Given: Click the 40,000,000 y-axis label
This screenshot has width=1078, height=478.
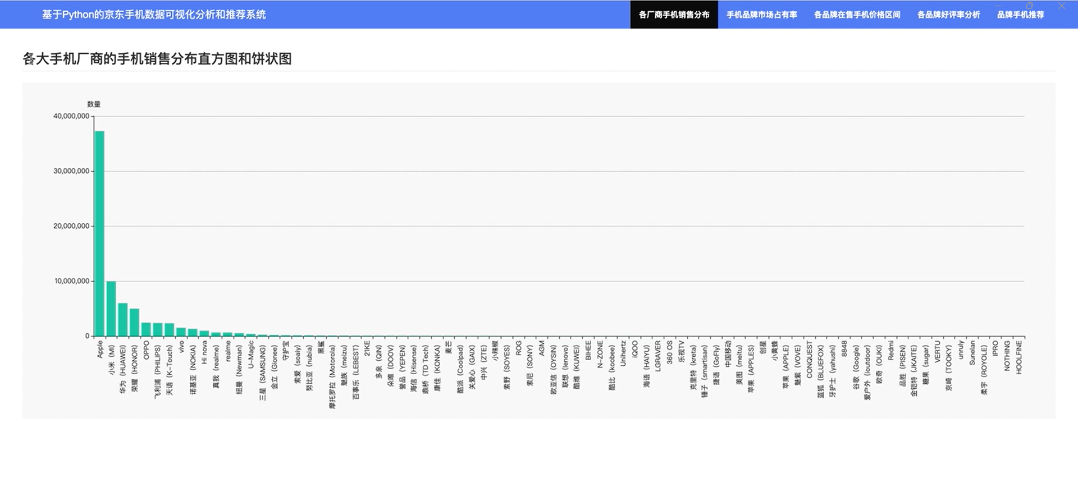Looking at the screenshot, I should (x=71, y=116).
